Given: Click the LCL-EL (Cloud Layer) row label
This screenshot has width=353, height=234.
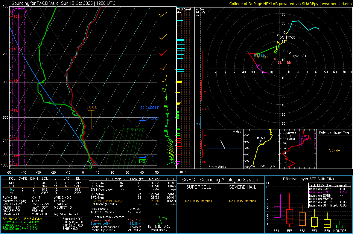Looking at the screenshot, I should pyautogui.click(x=106, y=201).
